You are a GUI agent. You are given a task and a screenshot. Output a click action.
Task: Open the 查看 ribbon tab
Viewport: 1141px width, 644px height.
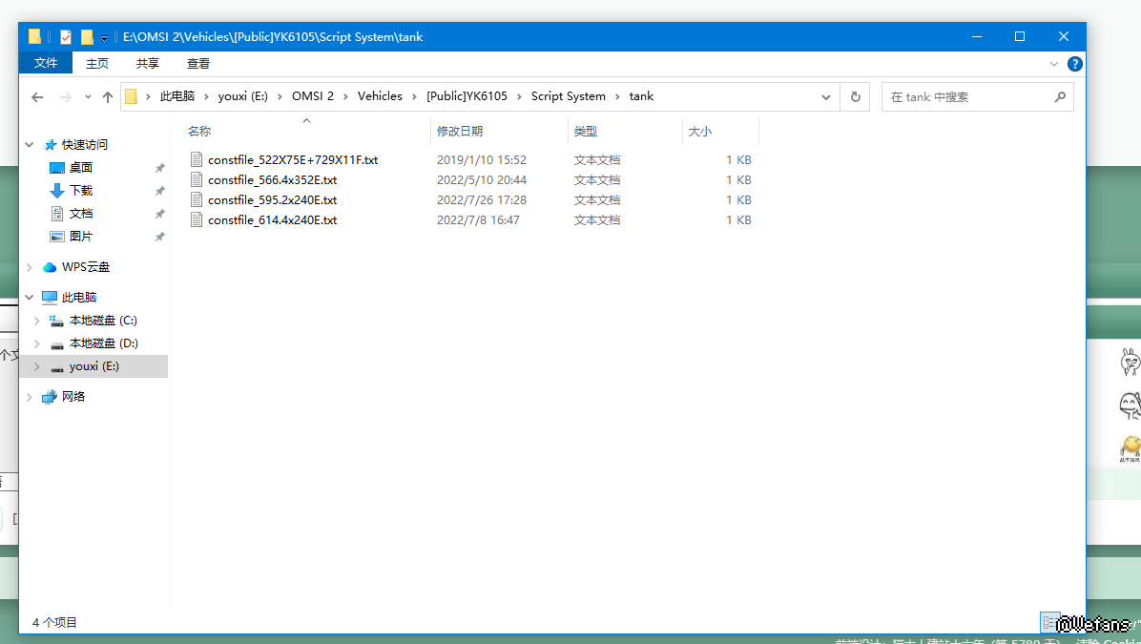(198, 64)
